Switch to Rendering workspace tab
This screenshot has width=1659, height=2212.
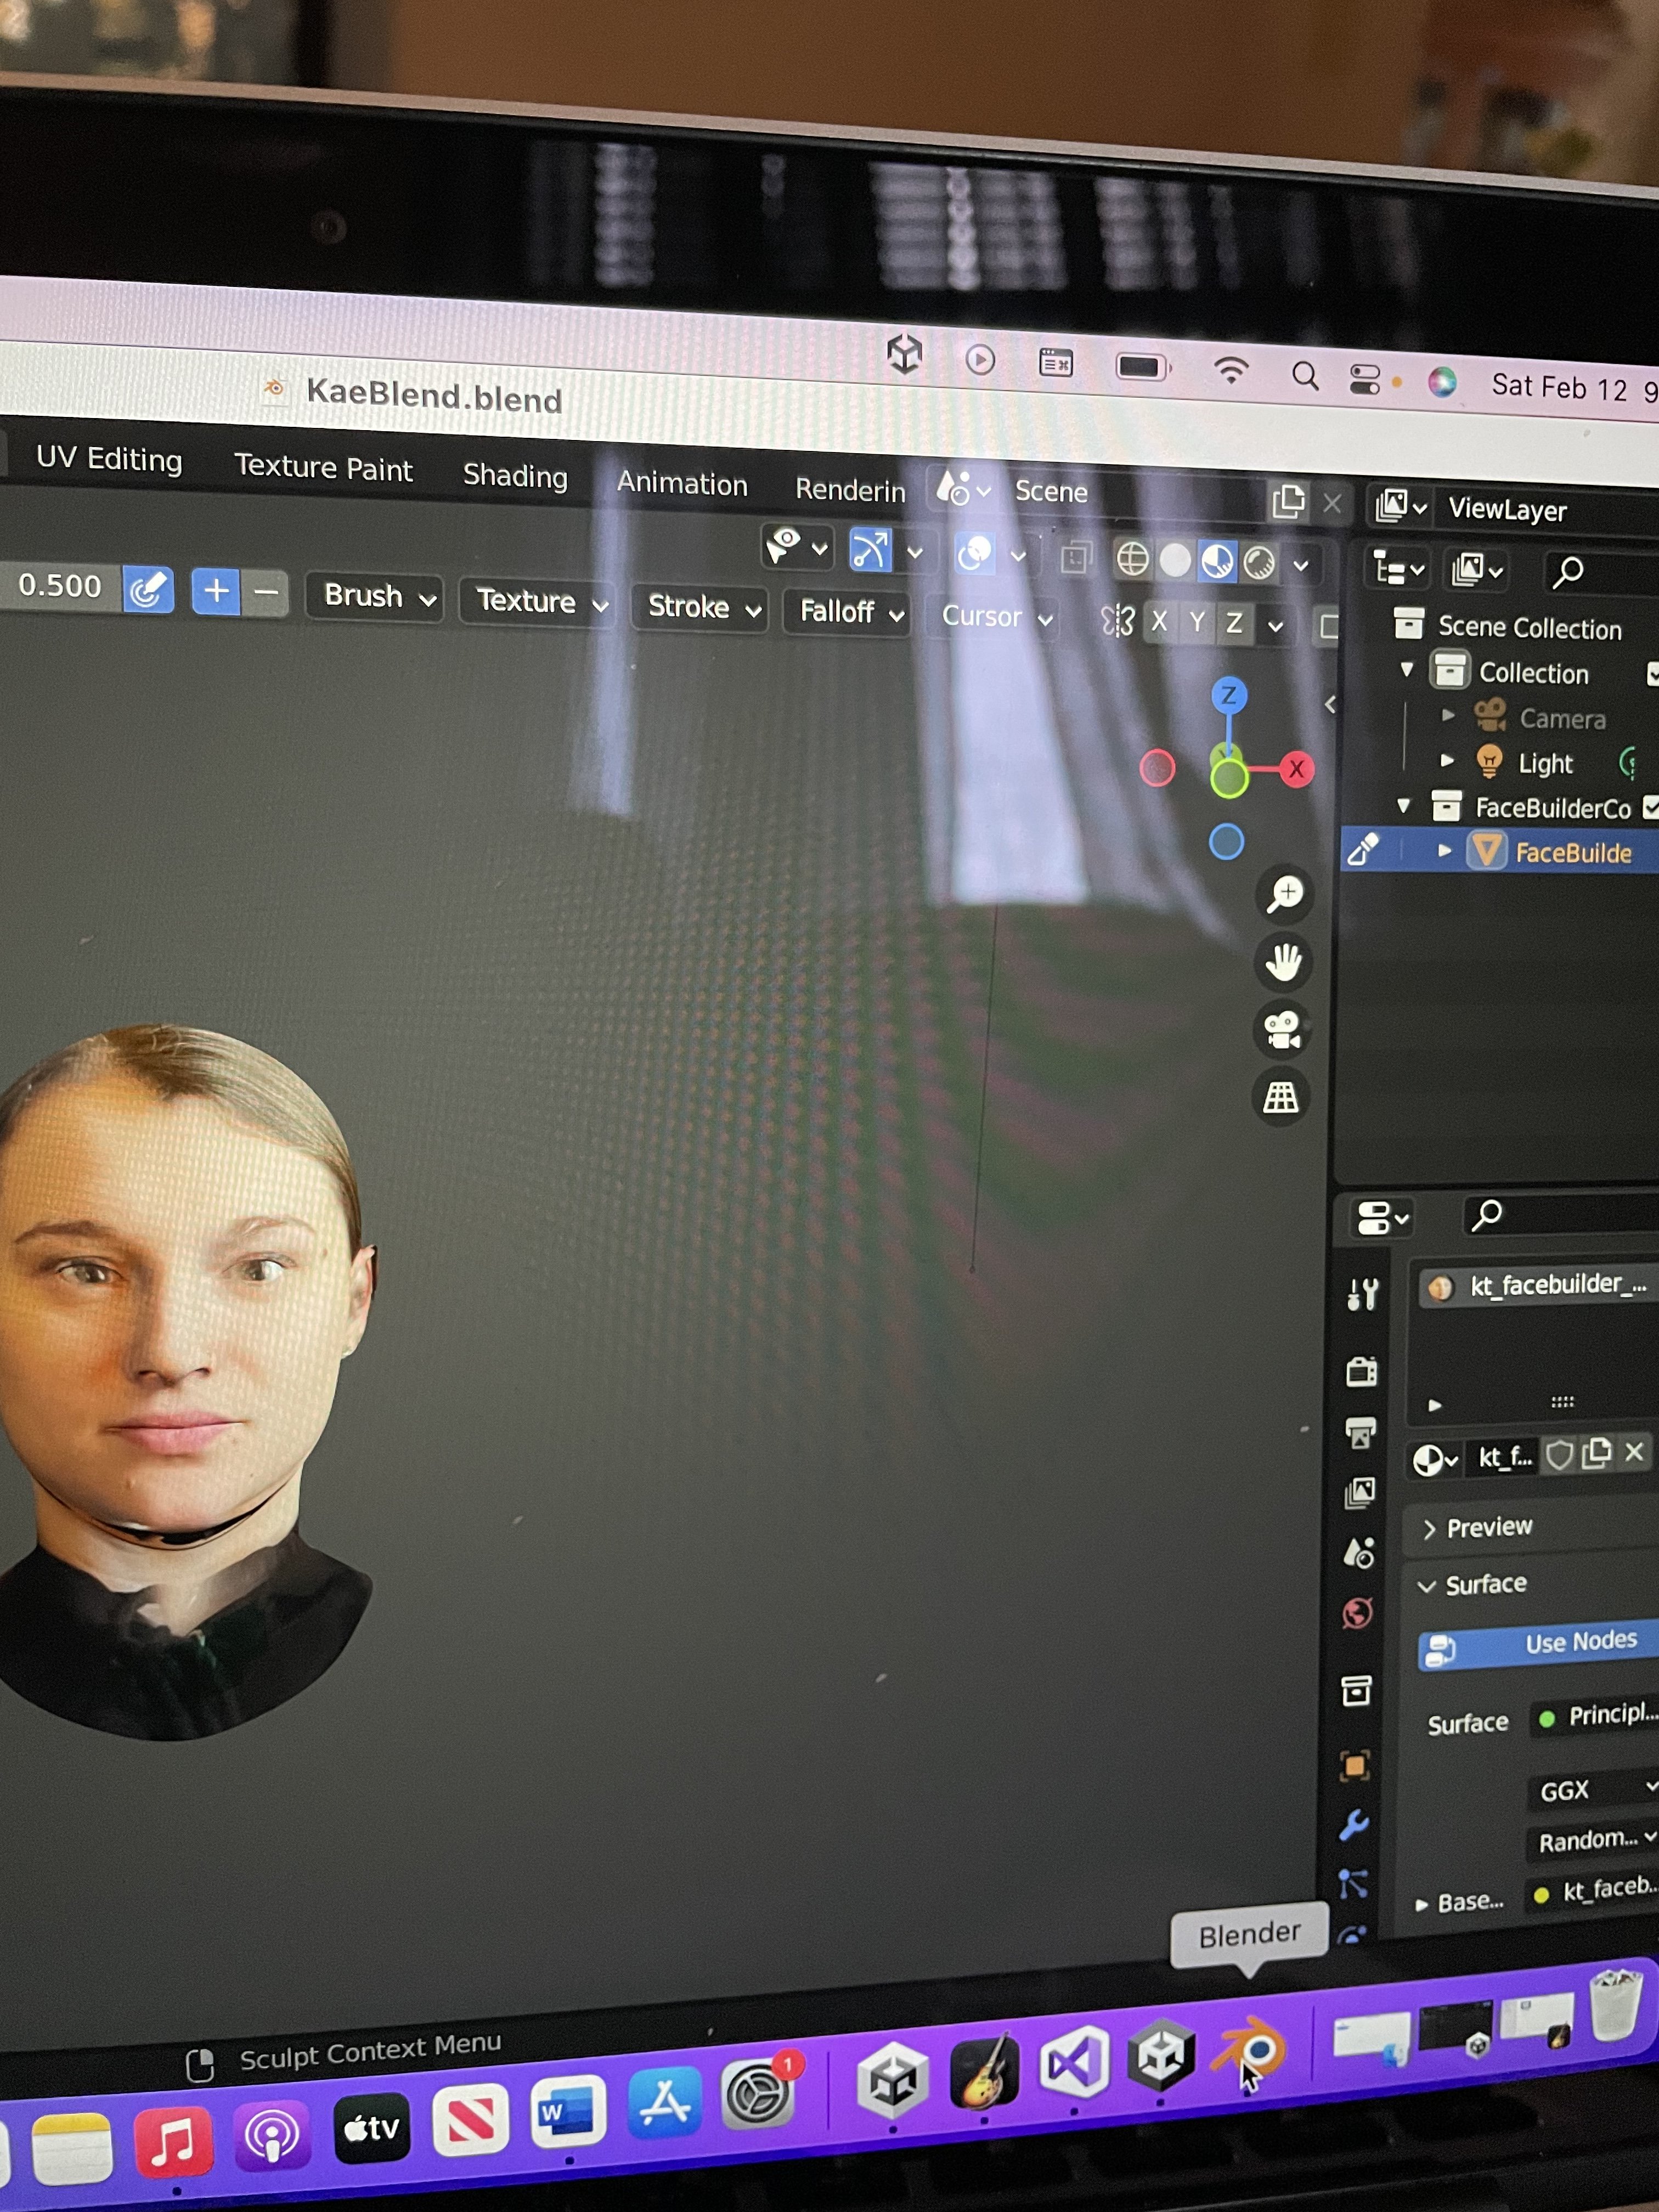[850, 490]
